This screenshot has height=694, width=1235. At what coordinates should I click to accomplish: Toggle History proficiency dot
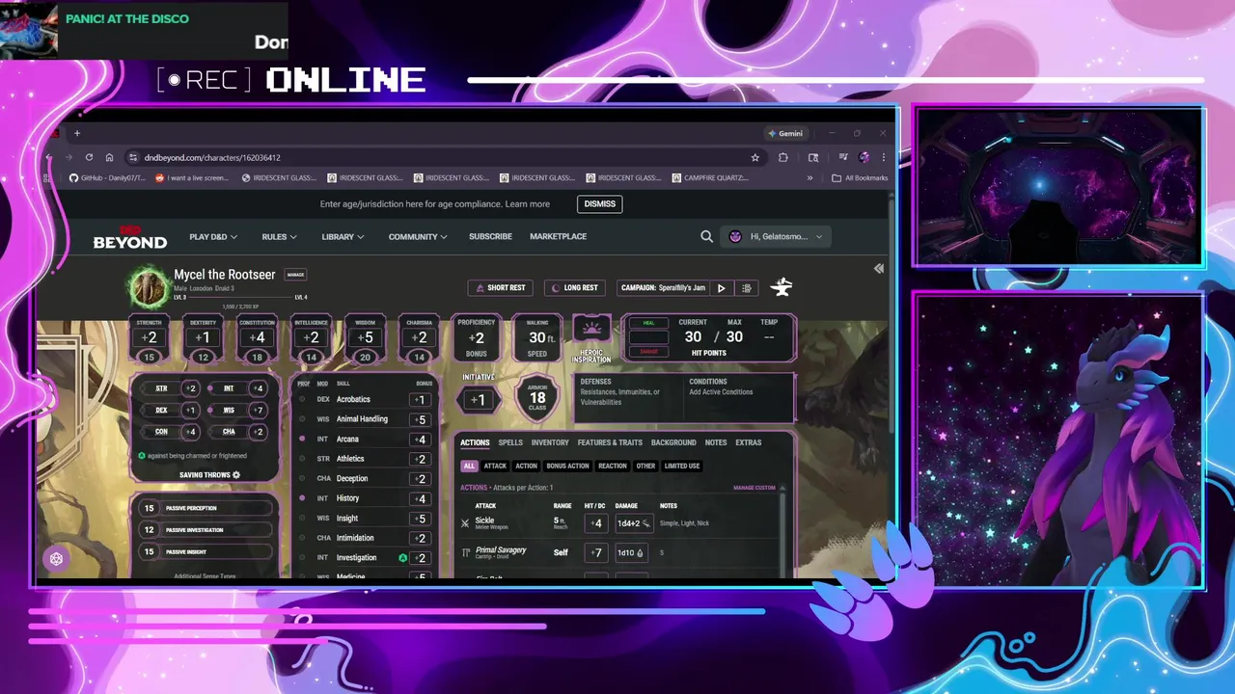(302, 498)
